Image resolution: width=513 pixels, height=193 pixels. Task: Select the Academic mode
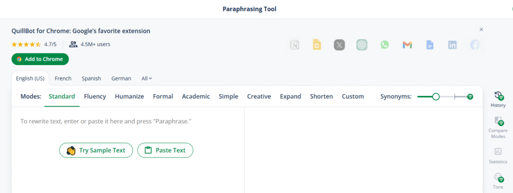point(196,96)
